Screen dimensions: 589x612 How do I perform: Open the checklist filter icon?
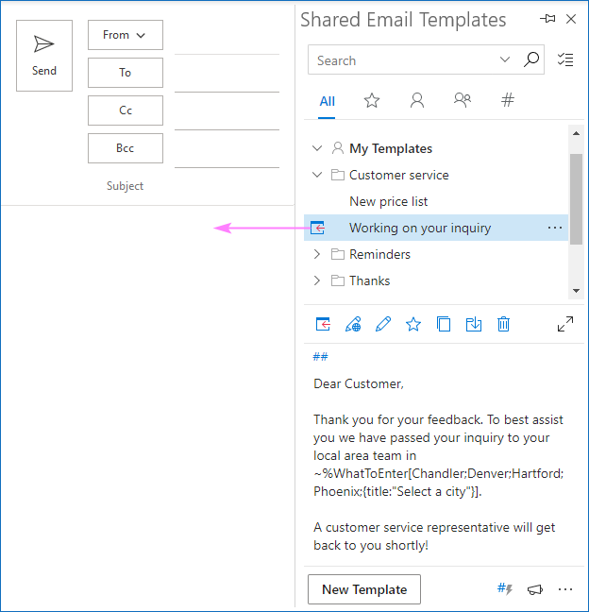[x=565, y=60]
